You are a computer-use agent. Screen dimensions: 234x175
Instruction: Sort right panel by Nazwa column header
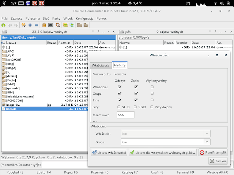click(x=141, y=43)
